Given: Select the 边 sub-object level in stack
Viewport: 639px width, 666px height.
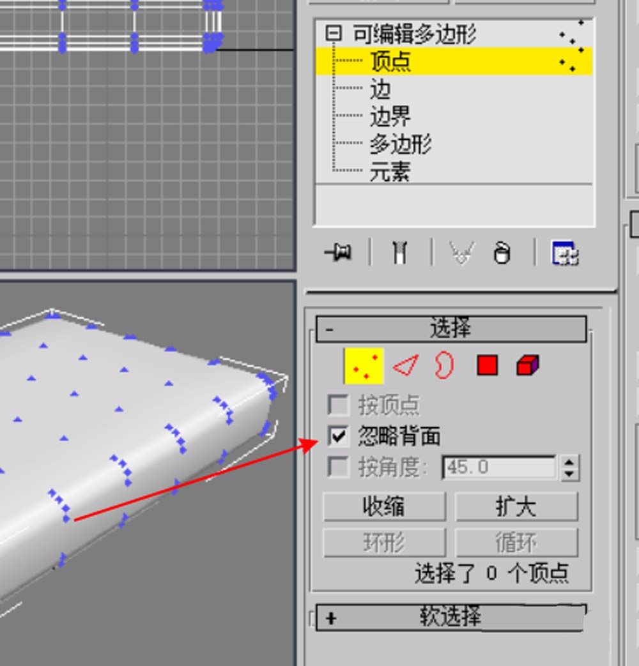Looking at the screenshot, I should point(380,89).
